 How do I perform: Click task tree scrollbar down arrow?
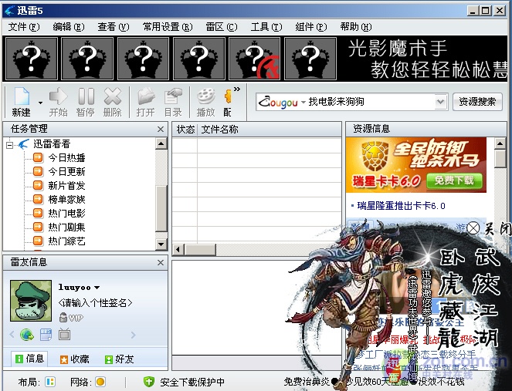click(x=161, y=244)
